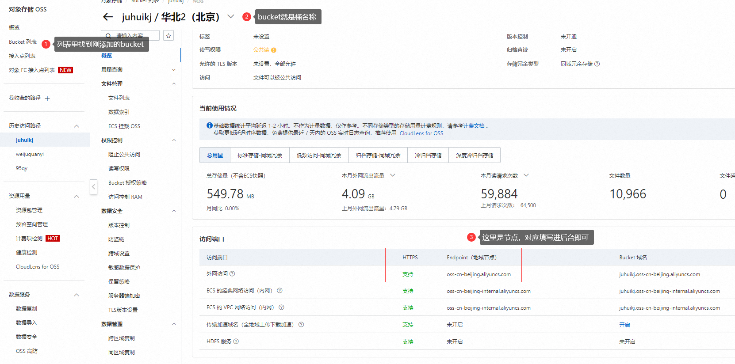Switch to the 深度冷归档存储 tab
This screenshot has width=735, height=364.
coord(475,155)
